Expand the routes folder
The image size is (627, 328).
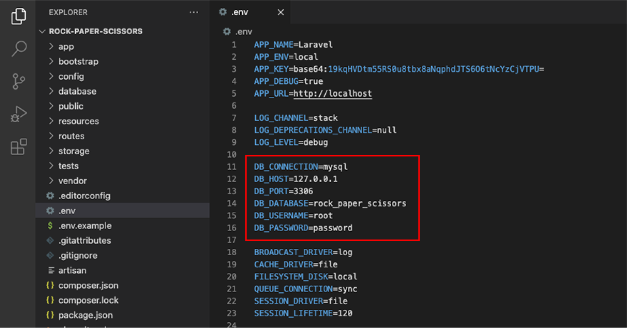point(123,136)
